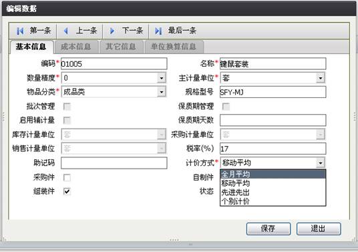Click the 下一条 toolbar label
The image size is (358, 252).
point(133,30)
